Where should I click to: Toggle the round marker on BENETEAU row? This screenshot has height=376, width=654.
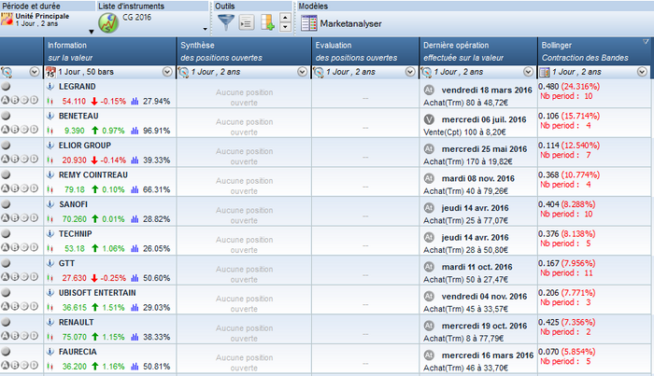click(6, 117)
